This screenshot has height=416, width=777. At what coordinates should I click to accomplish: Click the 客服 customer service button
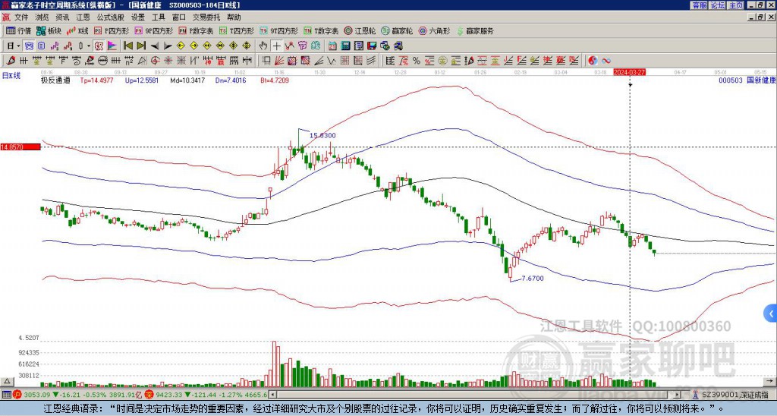(x=699, y=5)
